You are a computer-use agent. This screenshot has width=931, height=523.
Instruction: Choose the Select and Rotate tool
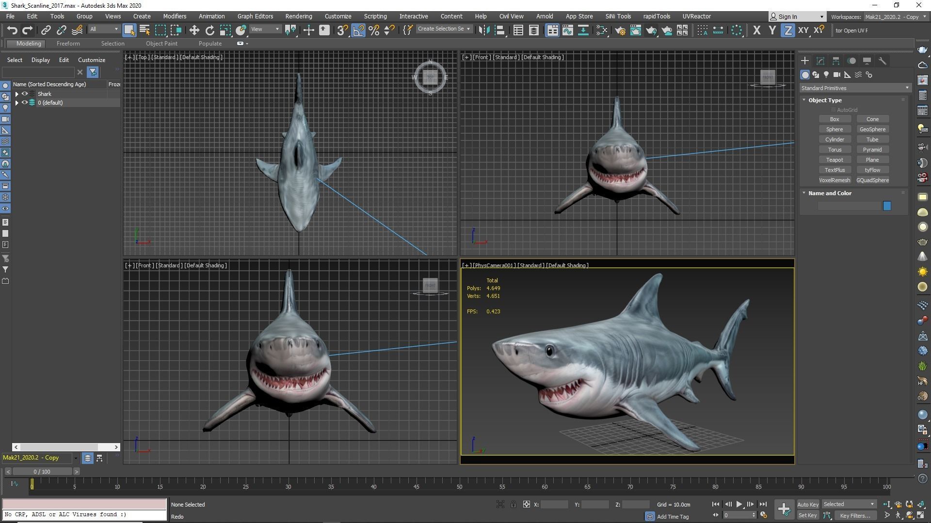pos(209,31)
